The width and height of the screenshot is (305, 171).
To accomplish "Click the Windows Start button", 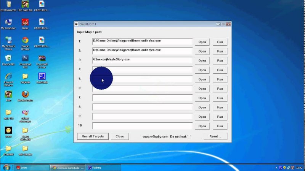I will coord(6,168).
